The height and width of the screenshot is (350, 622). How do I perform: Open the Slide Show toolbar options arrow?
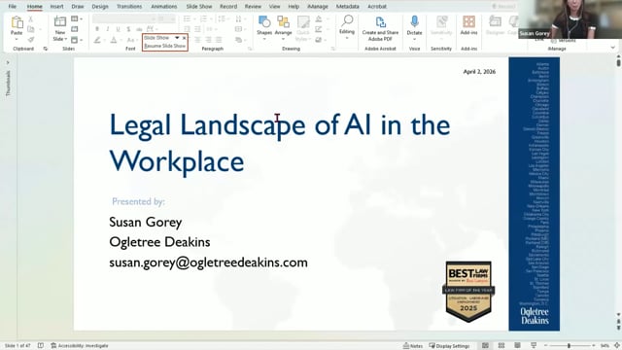click(x=177, y=38)
